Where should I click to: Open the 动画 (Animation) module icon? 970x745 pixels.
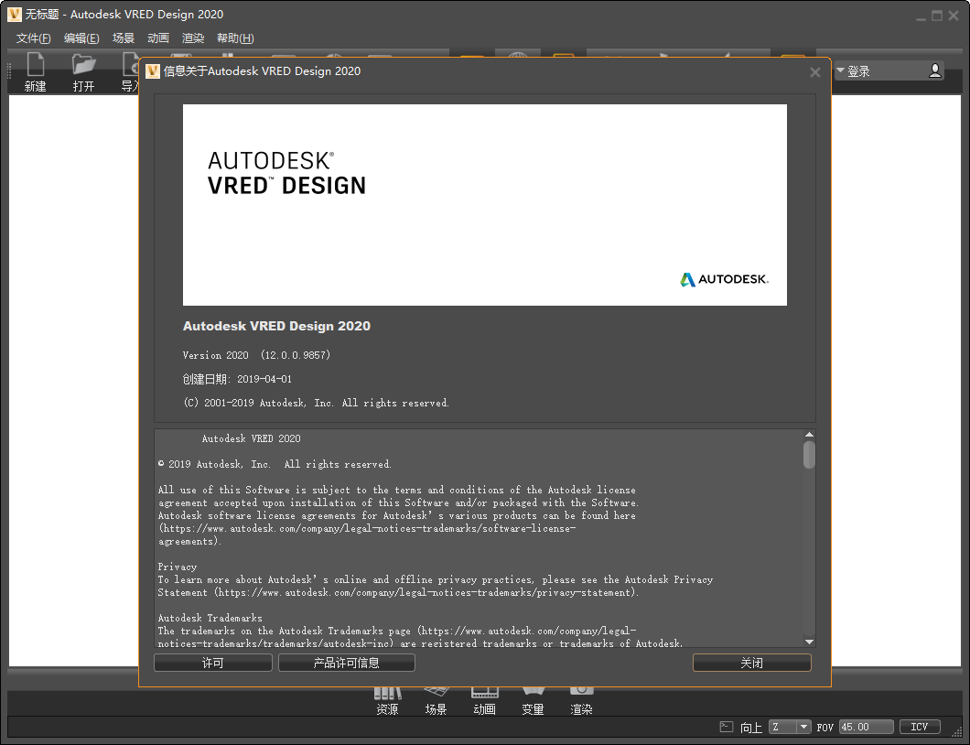click(x=484, y=697)
